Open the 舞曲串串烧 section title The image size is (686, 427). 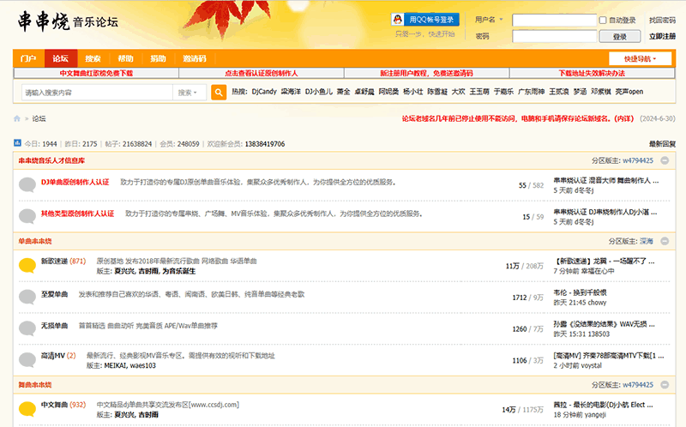click(35, 385)
